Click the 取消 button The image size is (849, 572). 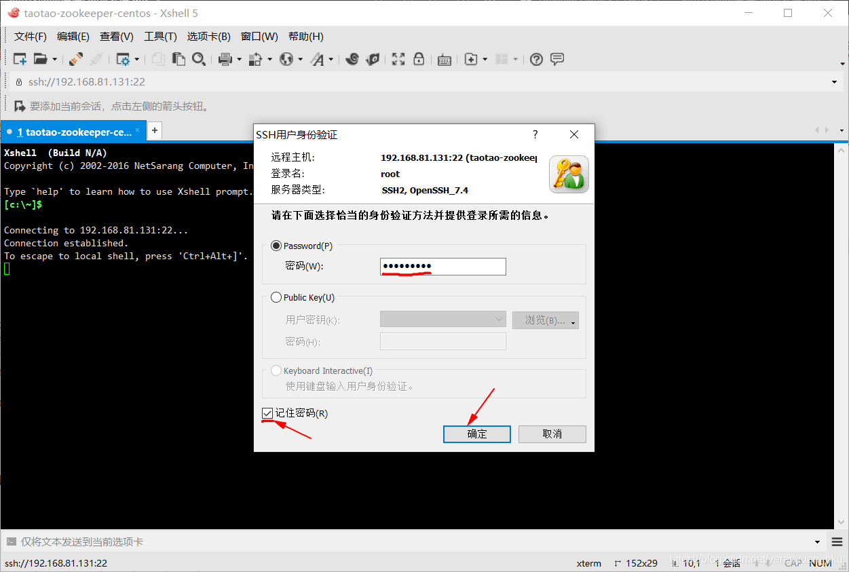[x=552, y=434]
